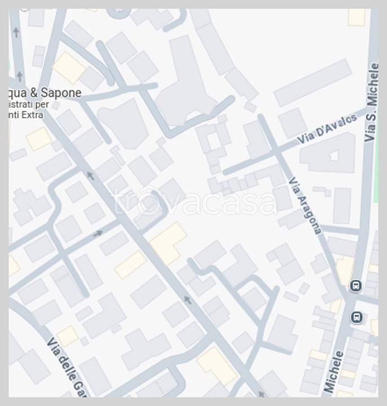Click the lower bus stop icon
This screenshot has width=387, height=406.
coord(357,317)
